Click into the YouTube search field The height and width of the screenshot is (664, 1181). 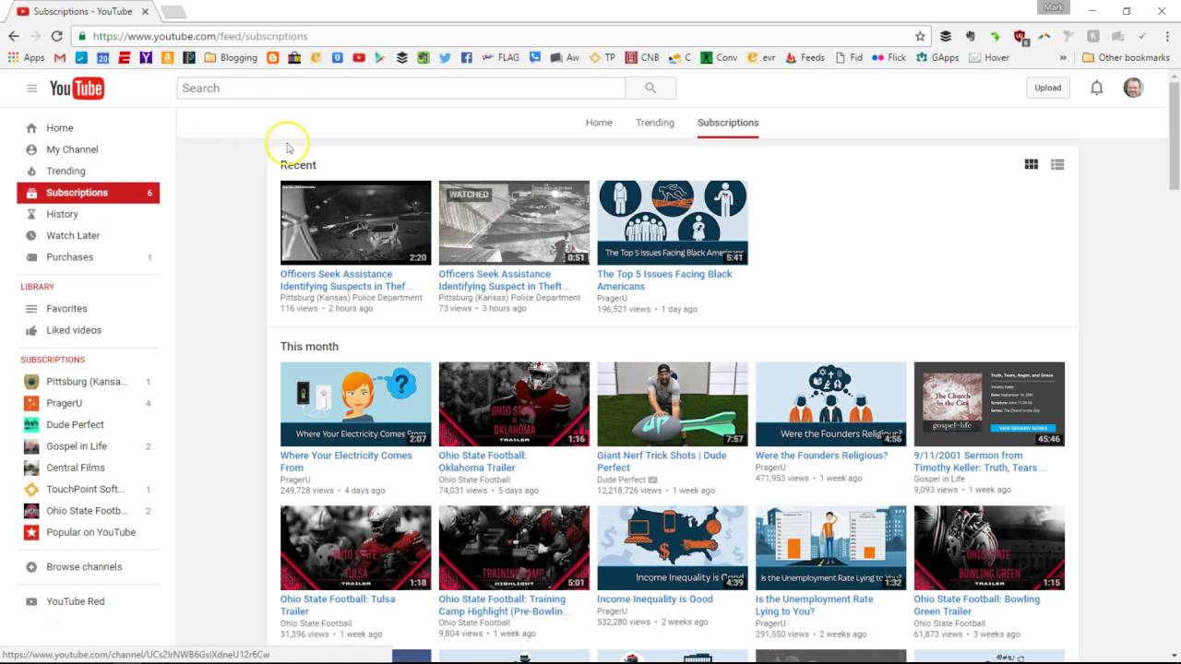(401, 88)
